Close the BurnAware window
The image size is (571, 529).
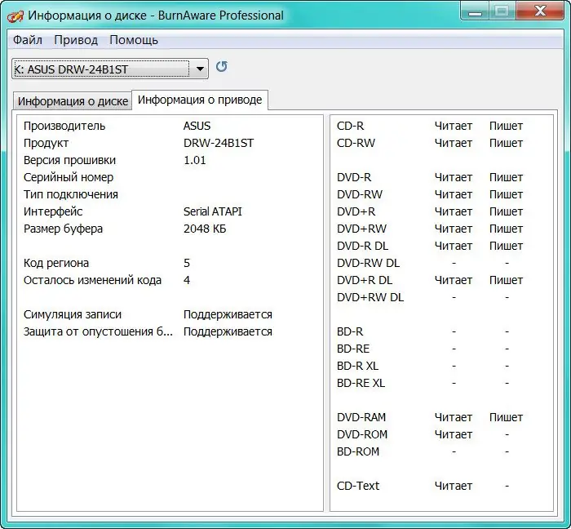pos(540,11)
